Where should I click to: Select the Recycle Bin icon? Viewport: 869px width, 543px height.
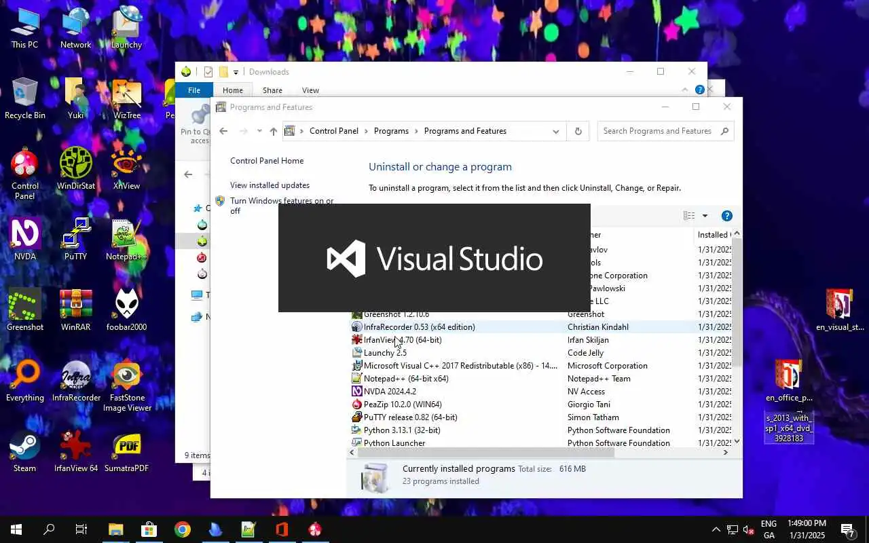[24, 99]
